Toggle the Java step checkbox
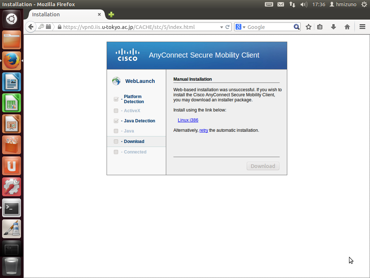Viewport: 370px width, 278px height. [x=116, y=131]
